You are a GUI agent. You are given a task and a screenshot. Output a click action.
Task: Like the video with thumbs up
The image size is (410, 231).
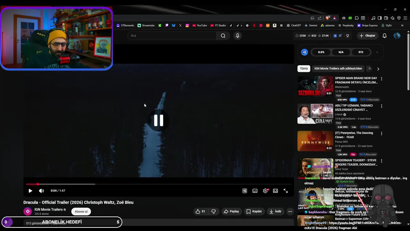200,211
